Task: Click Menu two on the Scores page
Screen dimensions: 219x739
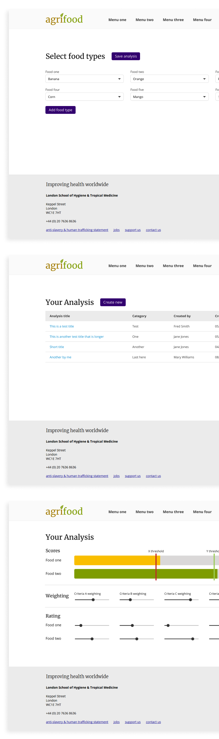Action: point(144,512)
